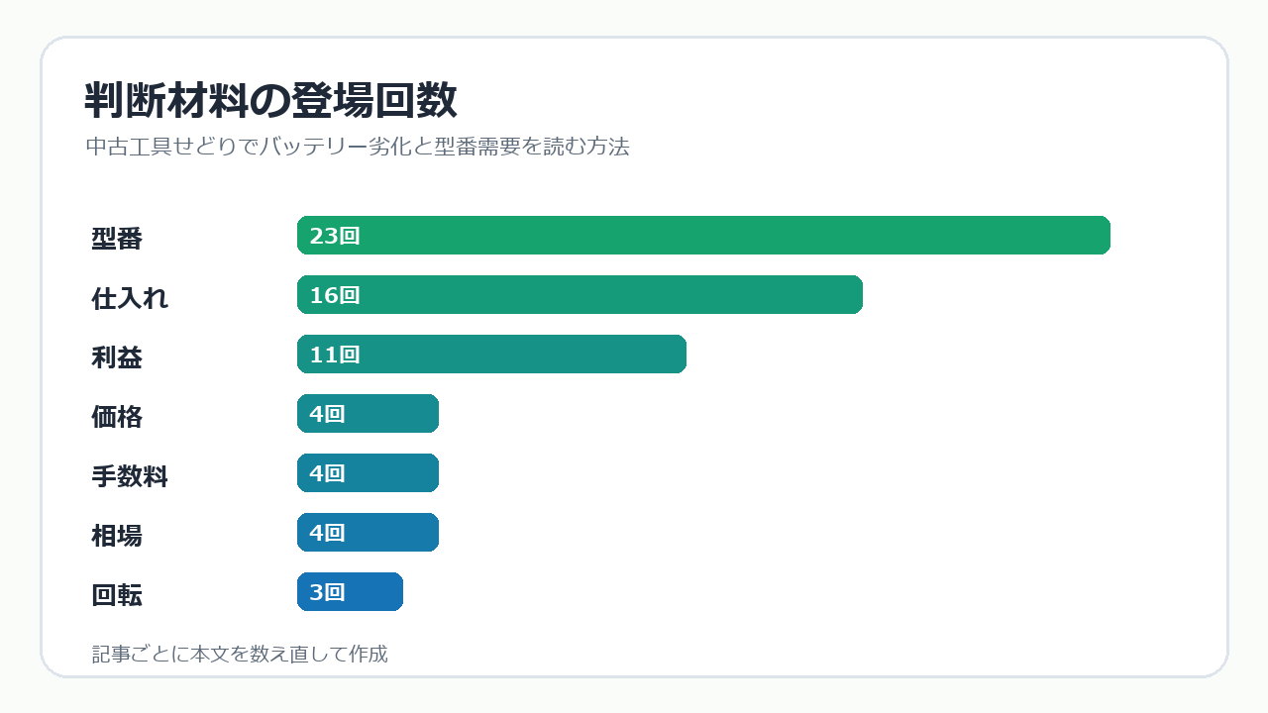Click the 回転 bar showing 3回
Image resolution: width=1268 pixels, height=713 pixels.
tap(350, 592)
